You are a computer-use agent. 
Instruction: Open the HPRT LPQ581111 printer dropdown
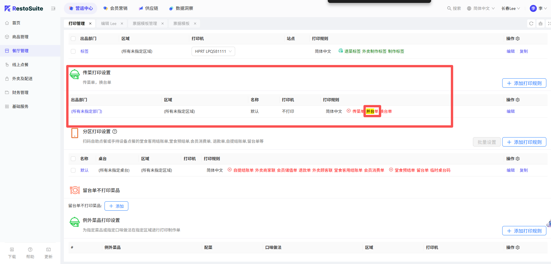tap(213, 51)
